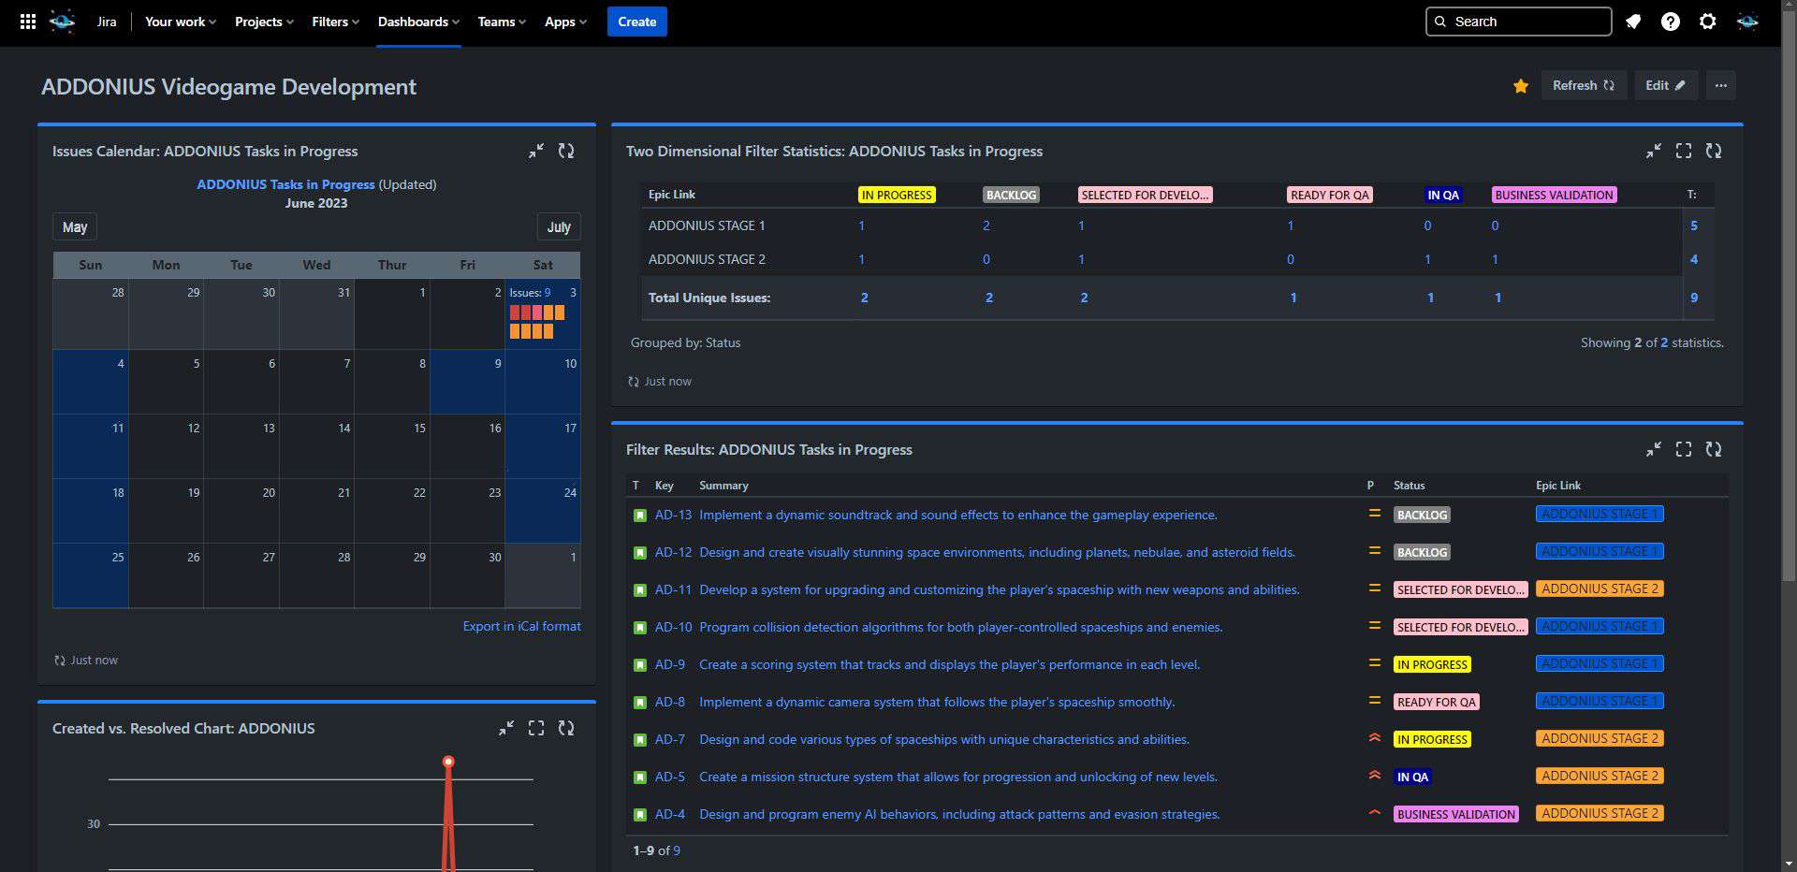Open the Help question mark icon
Screen dimensions: 1797x872
[1671, 22]
